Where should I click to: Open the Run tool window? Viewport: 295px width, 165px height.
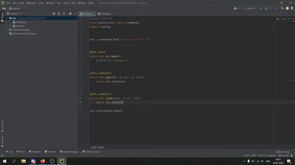click(9, 152)
